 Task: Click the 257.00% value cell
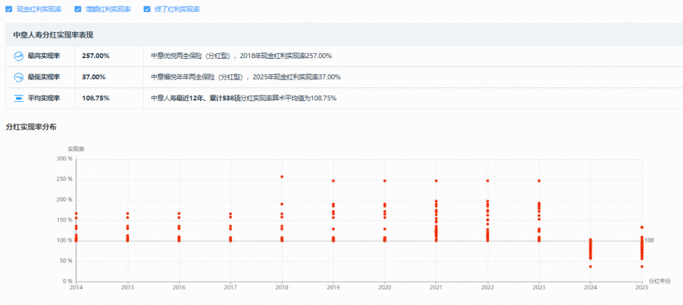coord(95,56)
